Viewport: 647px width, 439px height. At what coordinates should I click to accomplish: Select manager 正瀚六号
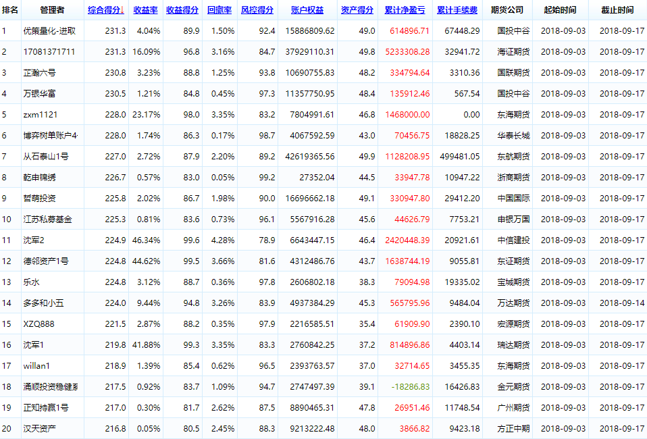click(39, 73)
